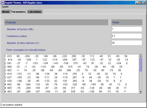Image resolution: width=147 pixels, height=108 pixels.
Task: Close the Applet Viewer window
Action: (144, 3)
